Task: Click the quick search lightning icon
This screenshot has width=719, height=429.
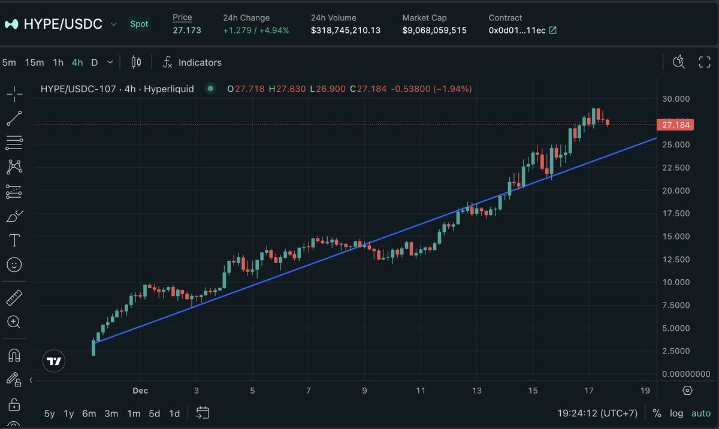Action: pyautogui.click(x=679, y=62)
